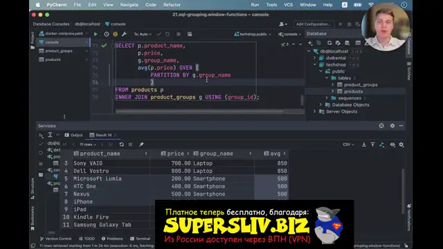Select the products table in Database tree
Viewport: 443px width, 249px height.
(x=353, y=91)
